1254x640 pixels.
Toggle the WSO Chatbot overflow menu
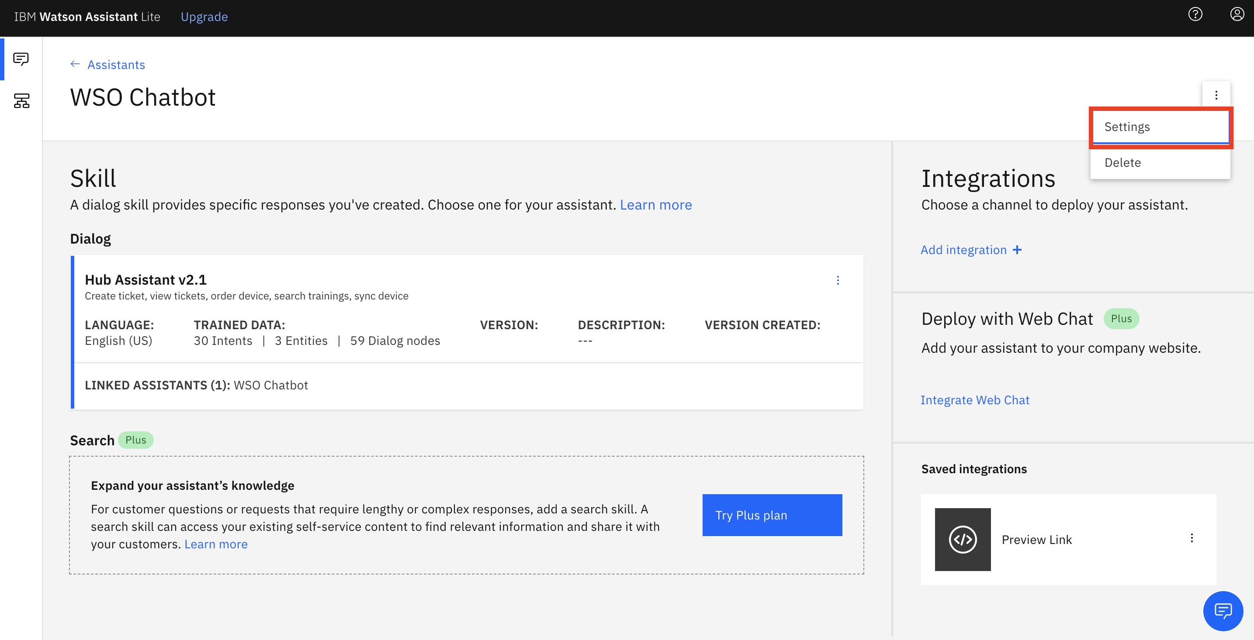[1216, 95]
